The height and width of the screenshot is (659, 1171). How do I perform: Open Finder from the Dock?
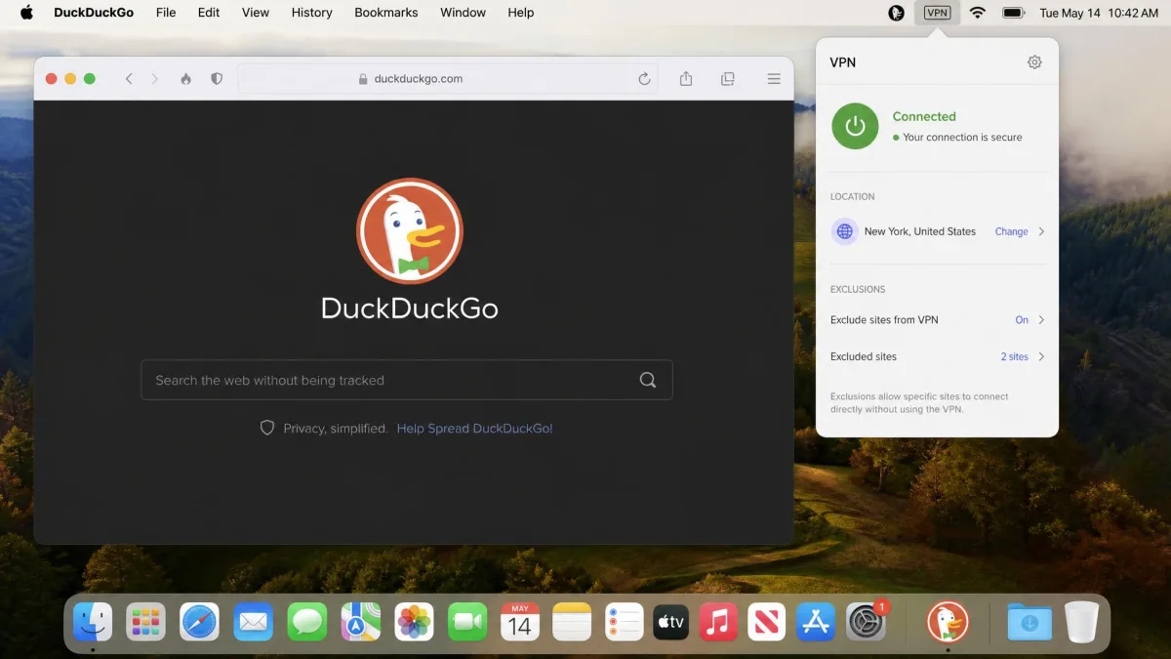pyautogui.click(x=93, y=621)
